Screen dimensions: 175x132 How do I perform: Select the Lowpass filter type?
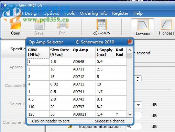click(x=143, y=27)
